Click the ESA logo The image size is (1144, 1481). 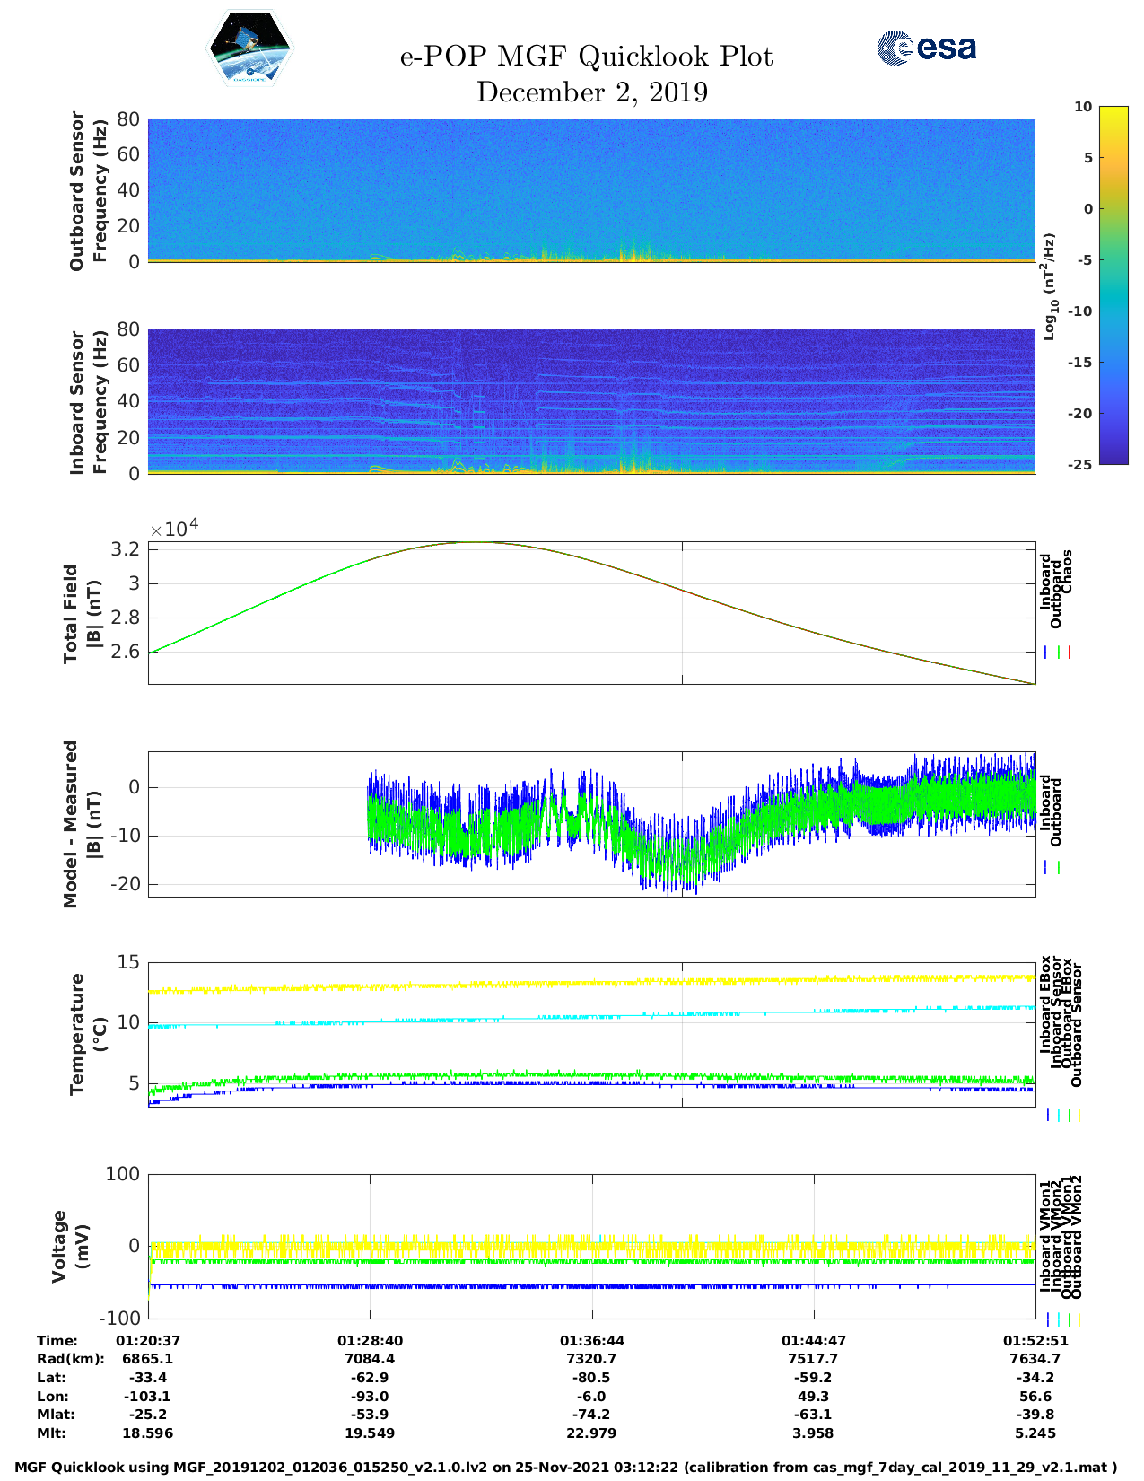[x=927, y=48]
